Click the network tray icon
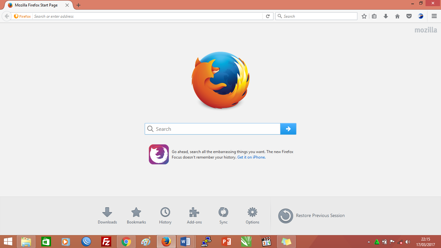 400,242
